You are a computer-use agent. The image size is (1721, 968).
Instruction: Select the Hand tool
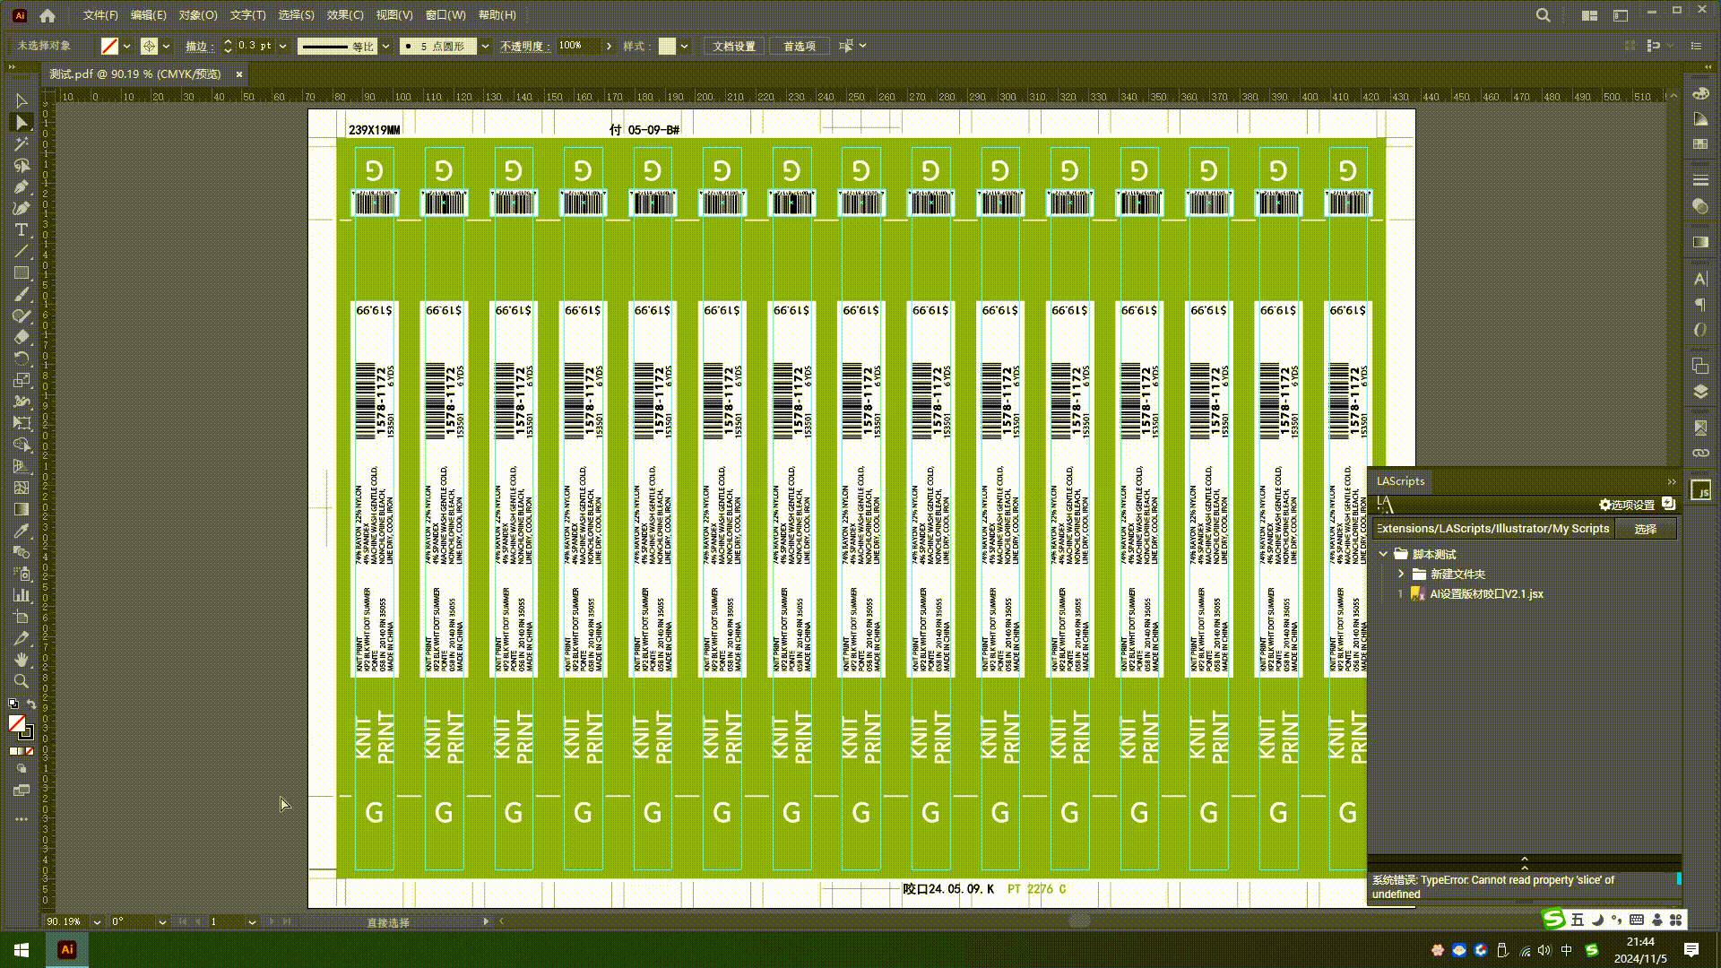point(22,660)
